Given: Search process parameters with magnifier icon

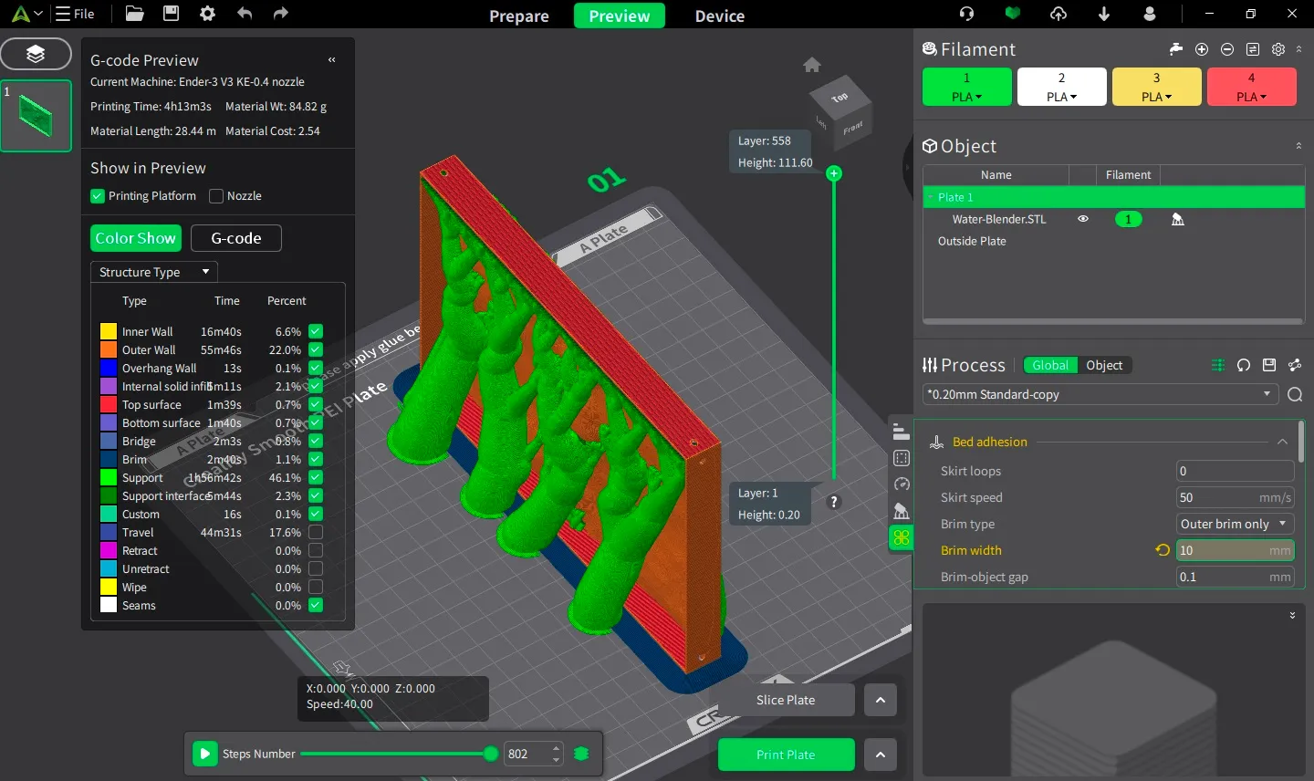Looking at the screenshot, I should pyautogui.click(x=1295, y=395).
